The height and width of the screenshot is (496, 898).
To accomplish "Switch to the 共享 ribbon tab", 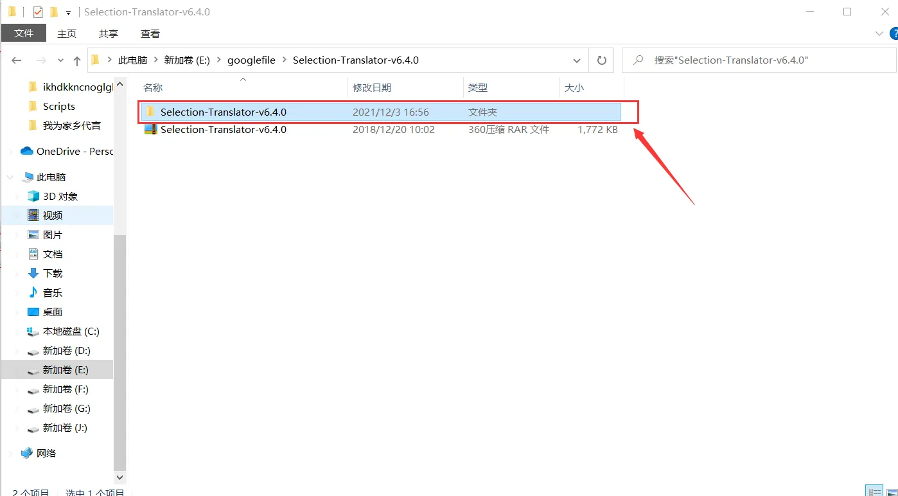I will [x=109, y=33].
